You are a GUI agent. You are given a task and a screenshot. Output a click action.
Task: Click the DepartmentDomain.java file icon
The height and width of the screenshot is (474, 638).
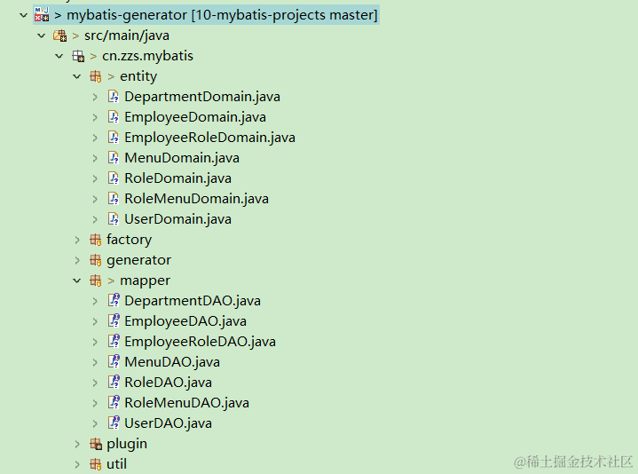[113, 97]
